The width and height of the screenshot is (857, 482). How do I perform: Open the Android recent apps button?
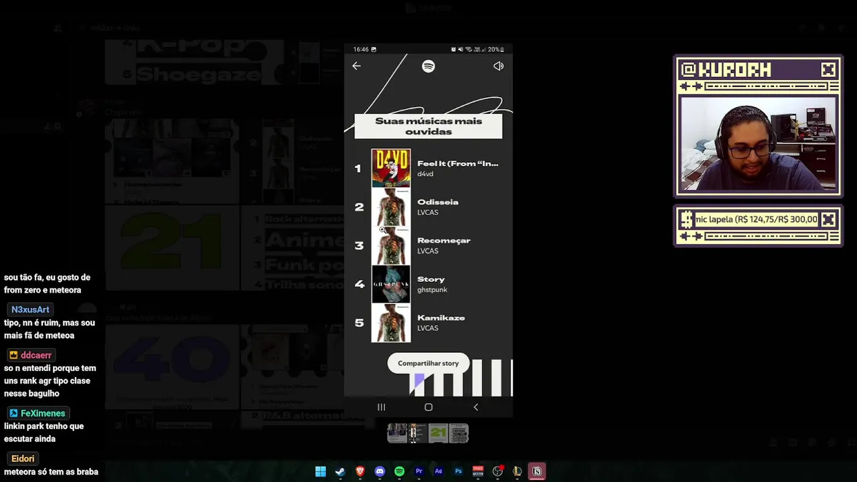pos(381,407)
